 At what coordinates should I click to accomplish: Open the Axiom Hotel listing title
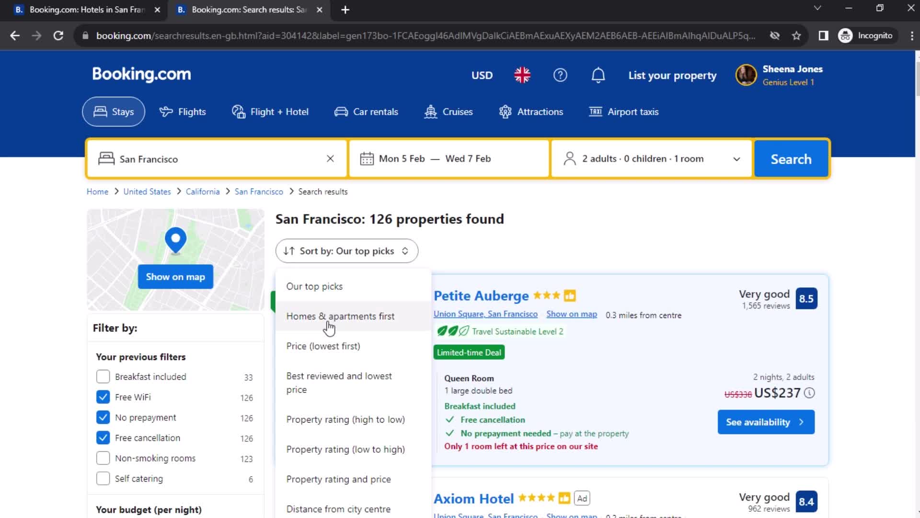tap(473, 499)
